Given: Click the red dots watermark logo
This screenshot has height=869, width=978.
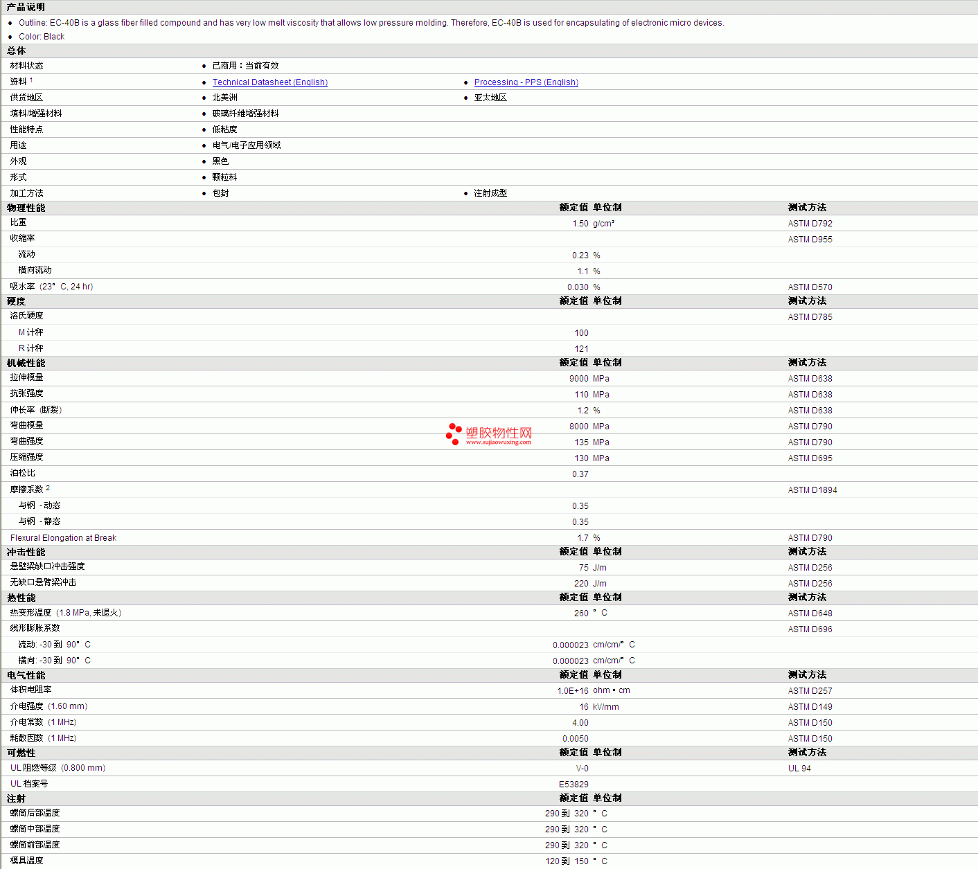Looking at the screenshot, I should pyautogui.click(x=454, y=433).
